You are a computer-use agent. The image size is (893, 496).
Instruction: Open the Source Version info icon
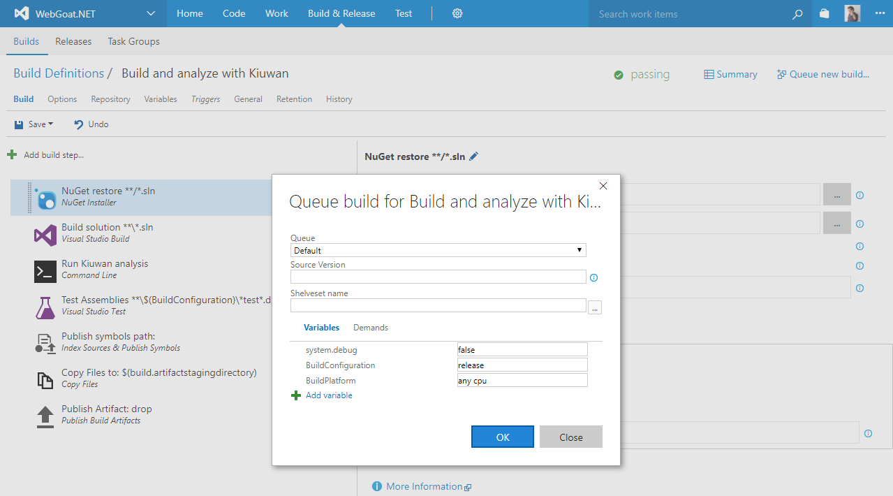coord(593,277)
